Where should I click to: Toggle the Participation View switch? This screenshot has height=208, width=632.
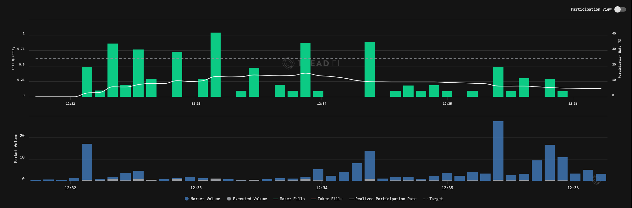pos(620,9)
